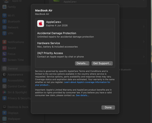Open the Displays sun icon
The width and height of the screenshot is (152, 123).
pyautogui.click(x=4, y=113)
